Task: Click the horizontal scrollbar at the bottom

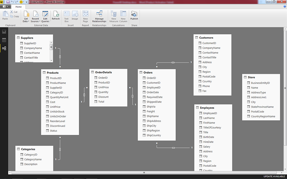Action: pos(144,172)
